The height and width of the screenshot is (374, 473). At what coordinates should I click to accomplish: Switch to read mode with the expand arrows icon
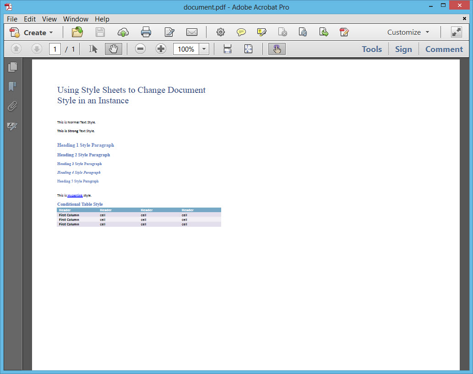(x=457, y=32)
